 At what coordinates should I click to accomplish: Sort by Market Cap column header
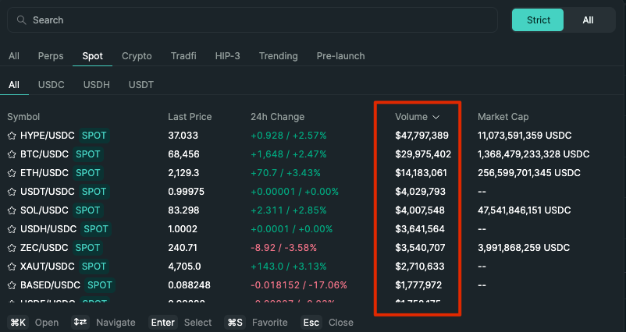coord(503,117)
